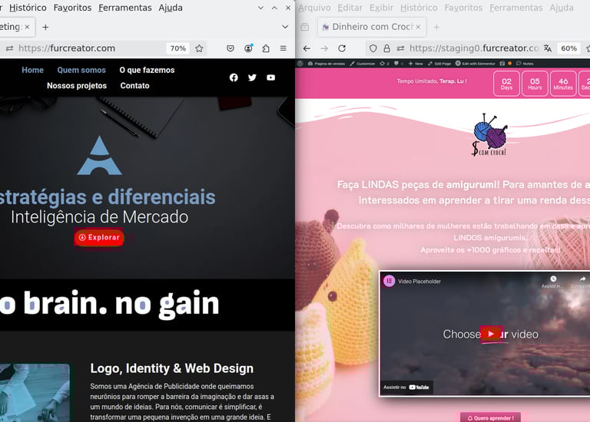Go to Home nav link
Image resolution: width=590 pixels, height=422 pixels.
click(x=32, y=70)
